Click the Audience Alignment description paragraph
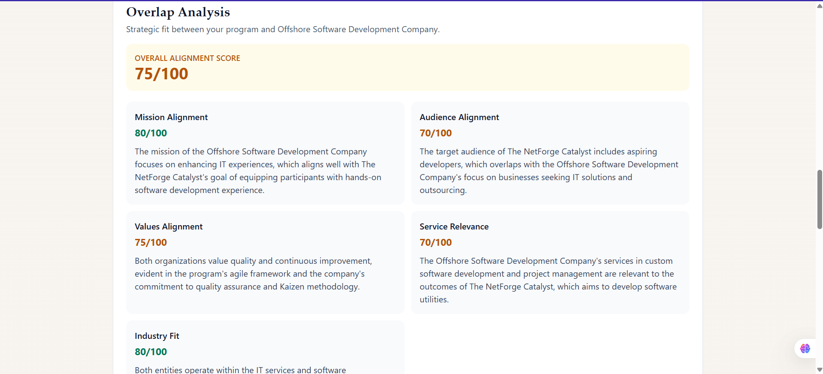This screenshot has height=374, width=823. [x=549, y=171]
